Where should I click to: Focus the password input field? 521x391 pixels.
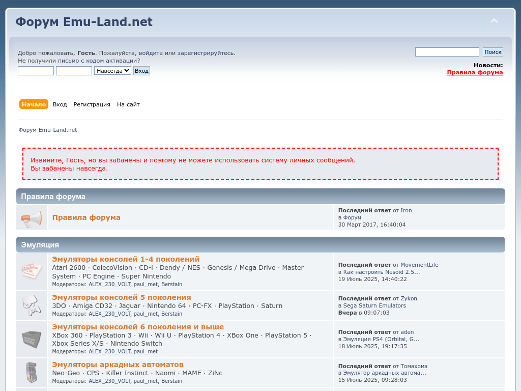(x=74, y=71)
